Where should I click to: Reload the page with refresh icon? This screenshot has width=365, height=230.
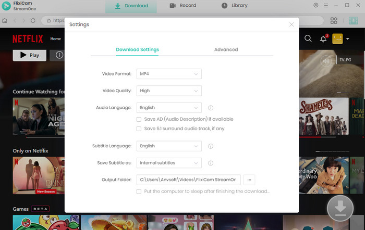coord(33,20)
